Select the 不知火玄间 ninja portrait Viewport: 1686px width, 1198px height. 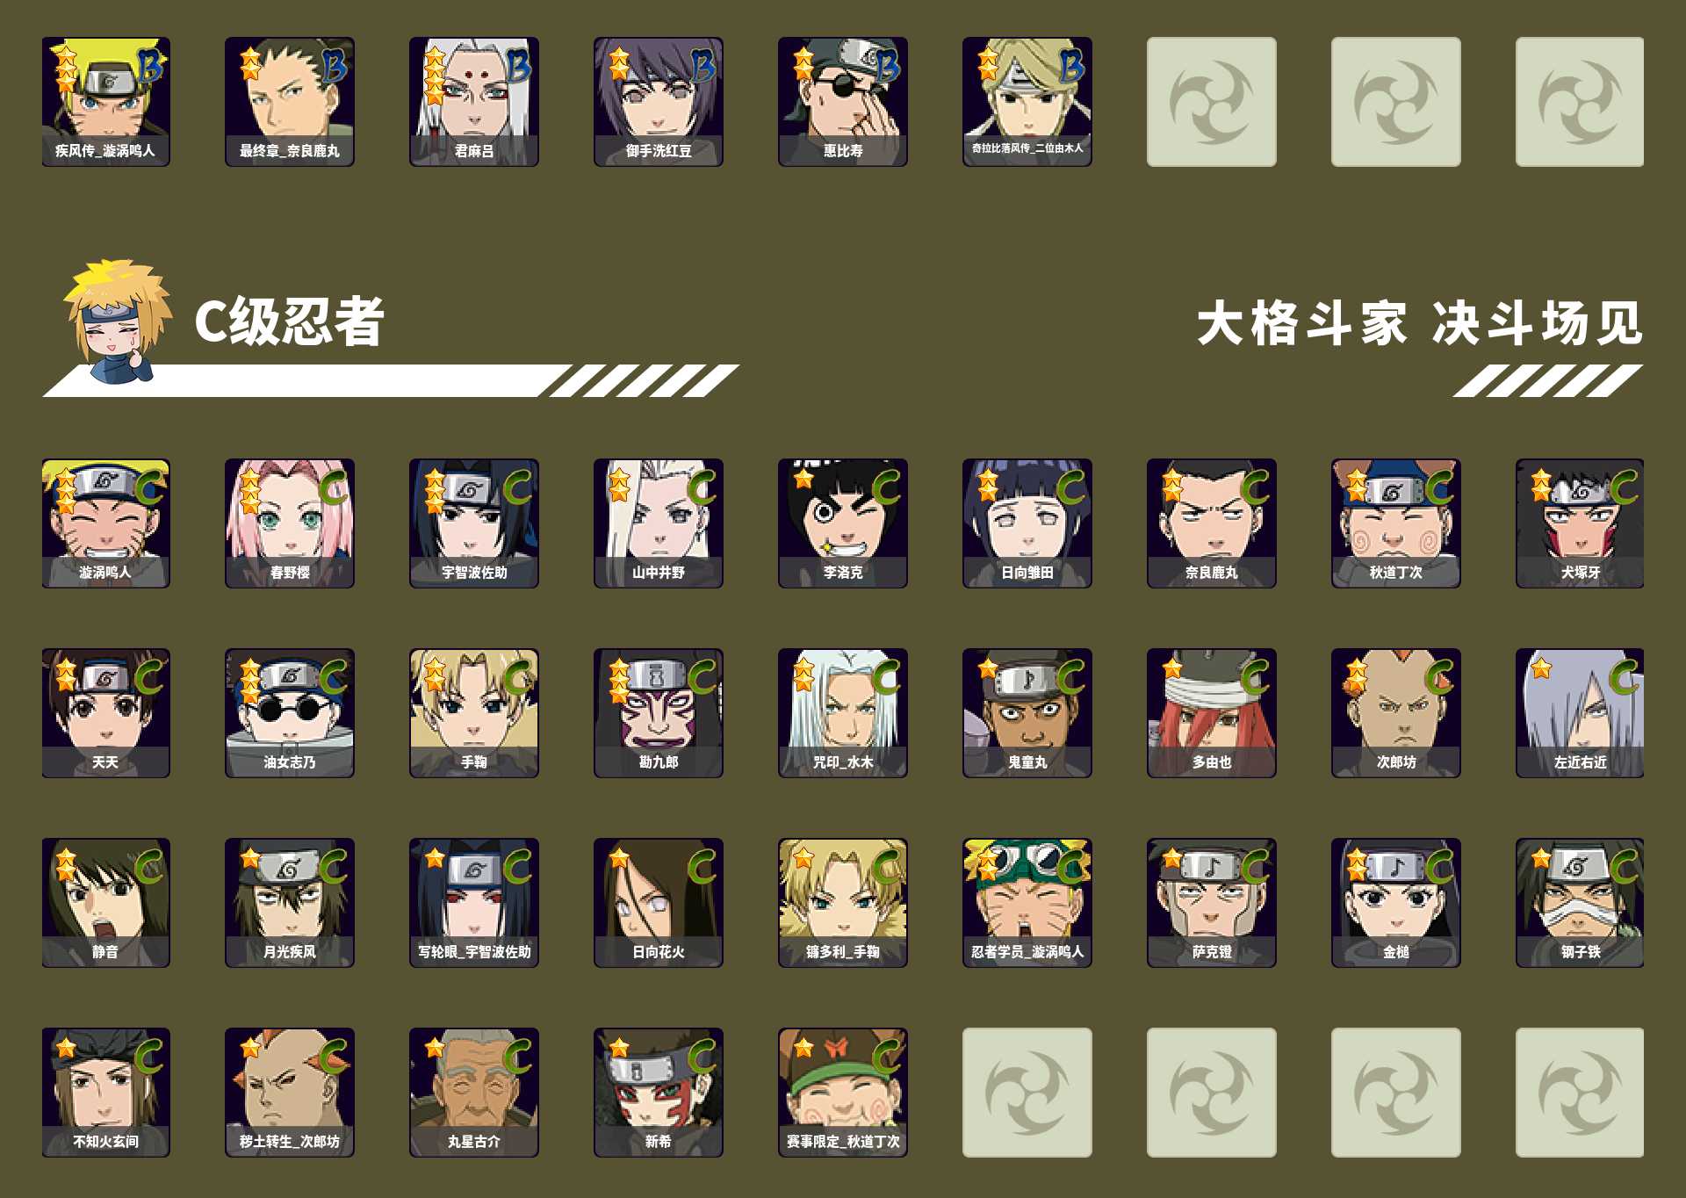pos(105,1093)
